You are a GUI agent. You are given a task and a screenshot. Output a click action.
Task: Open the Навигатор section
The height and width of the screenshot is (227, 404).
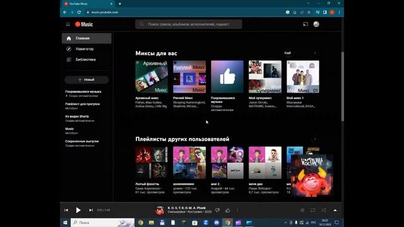[x=86, y=49]
